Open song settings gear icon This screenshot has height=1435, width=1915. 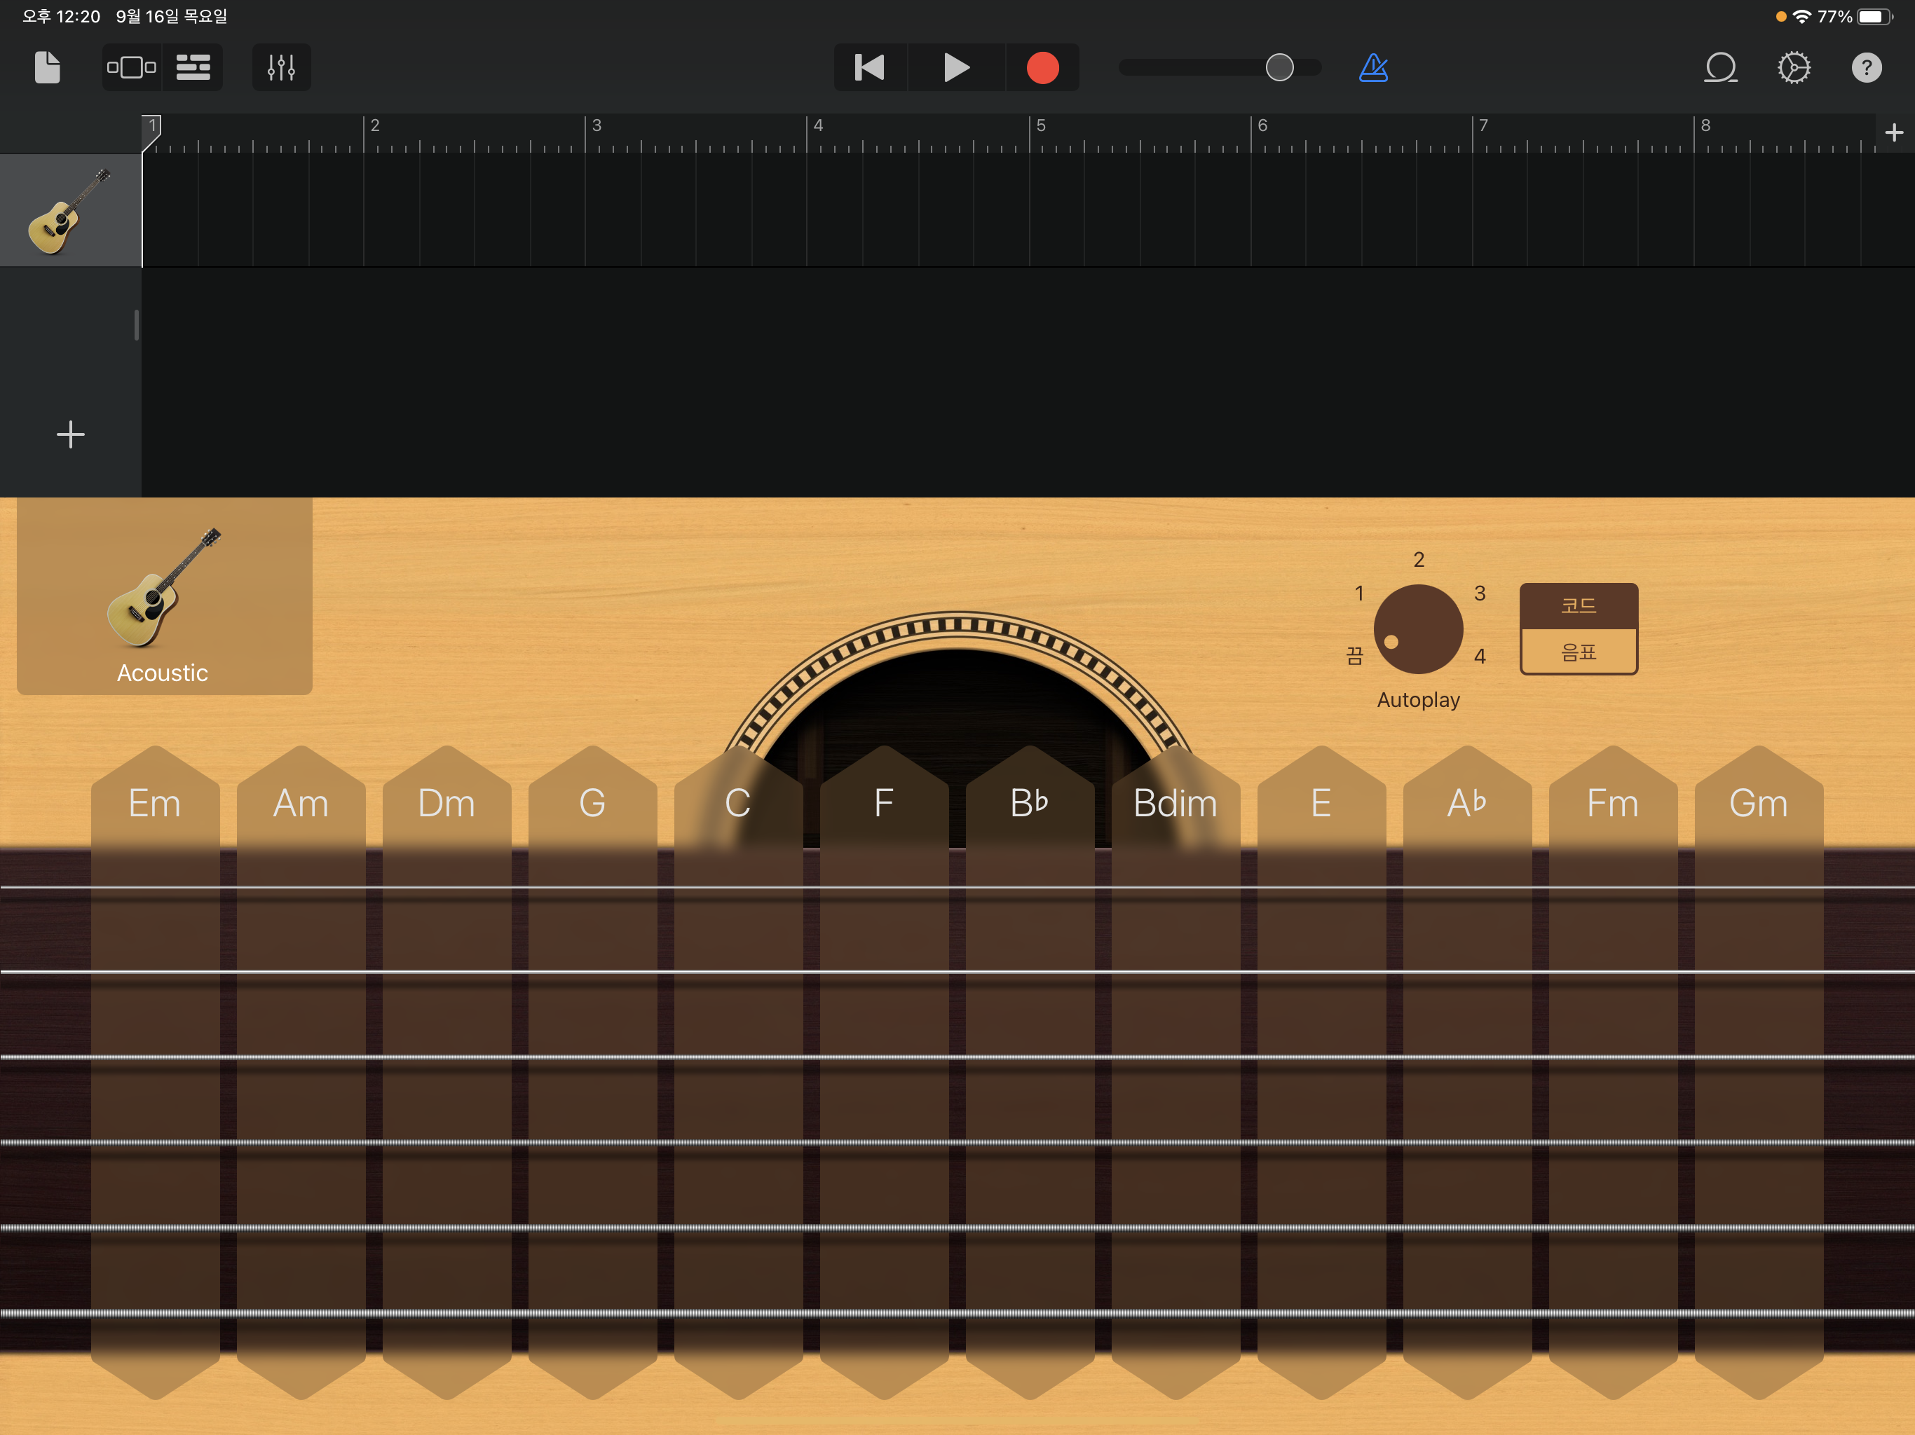[x=1794, y=67]
